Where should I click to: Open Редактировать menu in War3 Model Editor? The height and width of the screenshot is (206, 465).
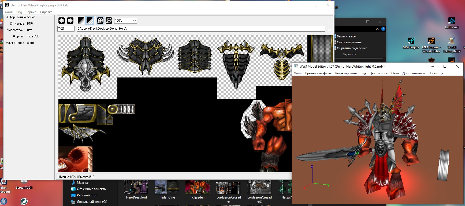346,73
